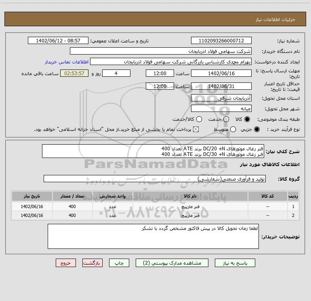The image size is (311, 301).
Task: Click the اطلاعات کالاهای مورد نیاز section heading
Action: 269,164
